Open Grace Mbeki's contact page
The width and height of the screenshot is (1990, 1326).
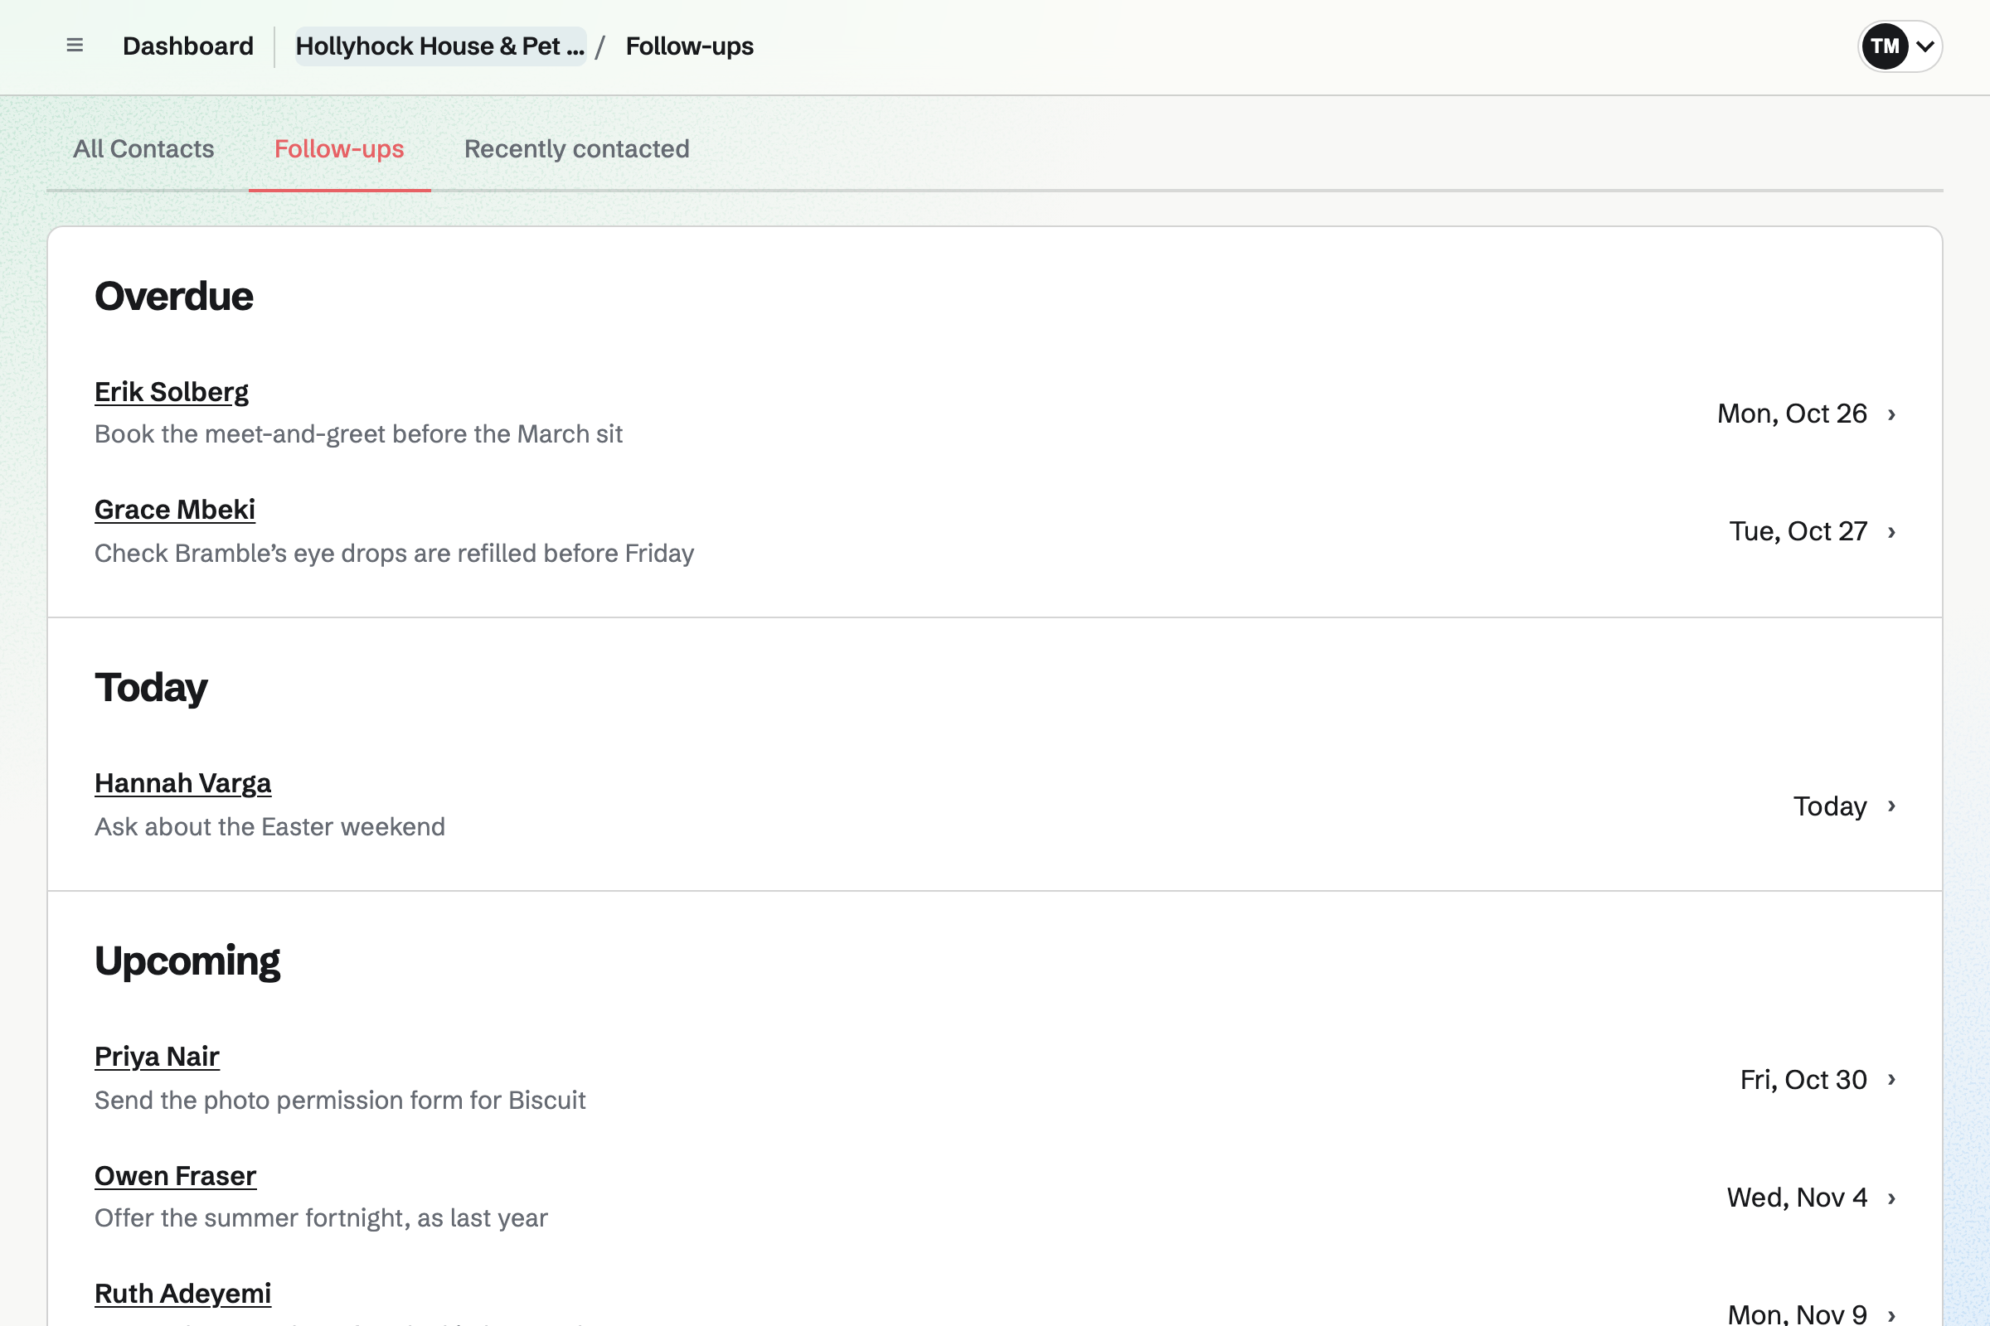coord(175,509)
